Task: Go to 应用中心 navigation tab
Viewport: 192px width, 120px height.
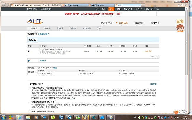Action: pyautogui.click(x=154, y=23)
